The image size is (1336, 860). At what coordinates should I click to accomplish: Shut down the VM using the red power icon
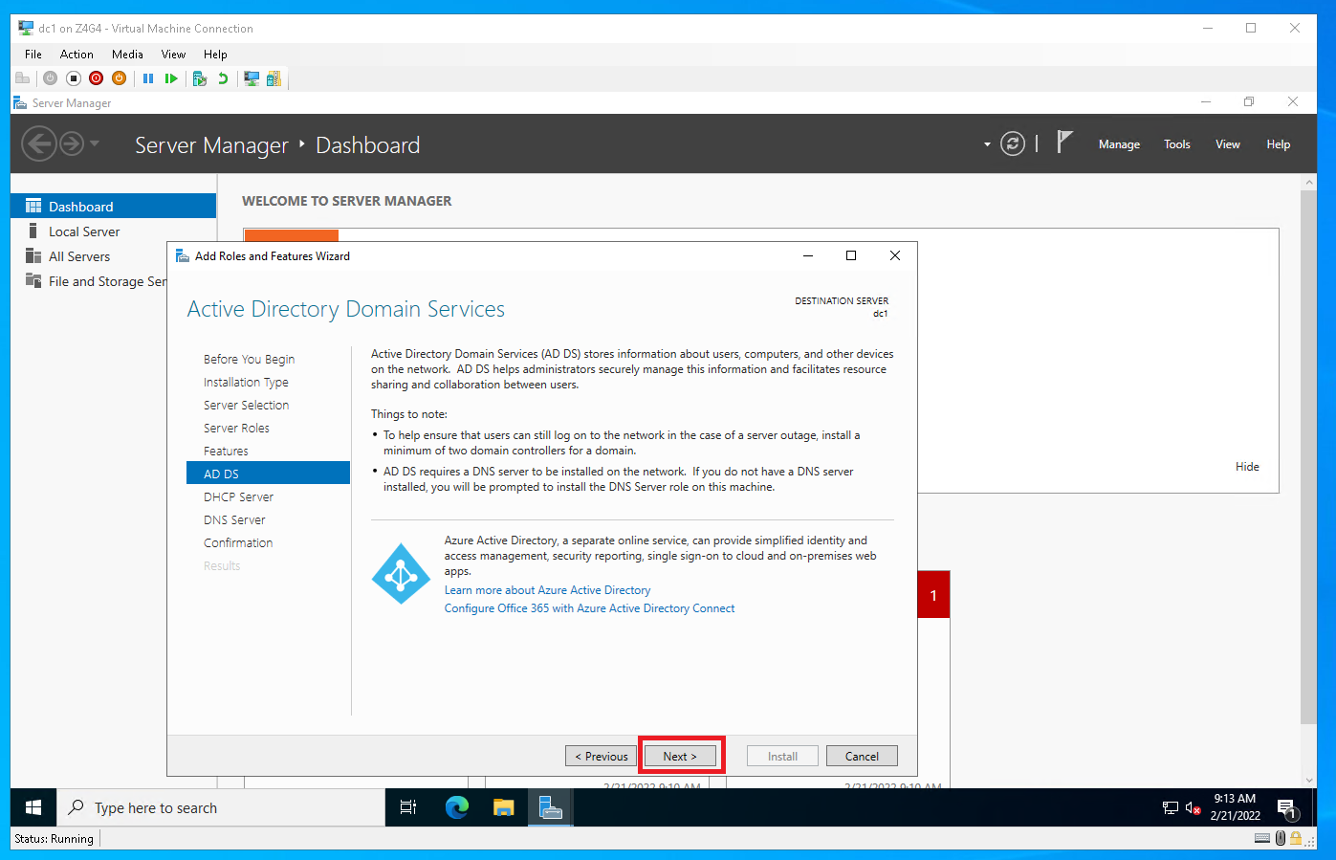[x=97, y=78]
